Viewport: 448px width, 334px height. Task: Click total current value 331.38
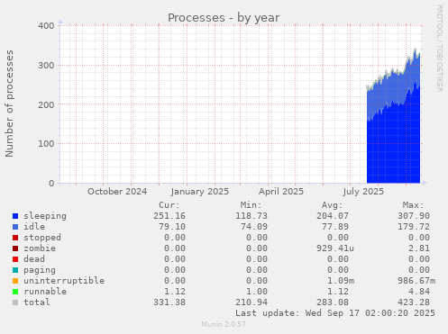click(x=169, y=302)
